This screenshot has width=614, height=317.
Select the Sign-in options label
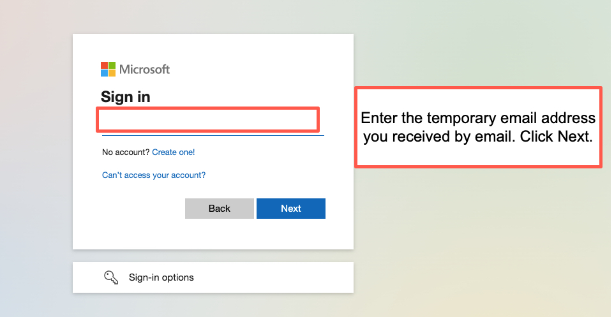(161, 277)
